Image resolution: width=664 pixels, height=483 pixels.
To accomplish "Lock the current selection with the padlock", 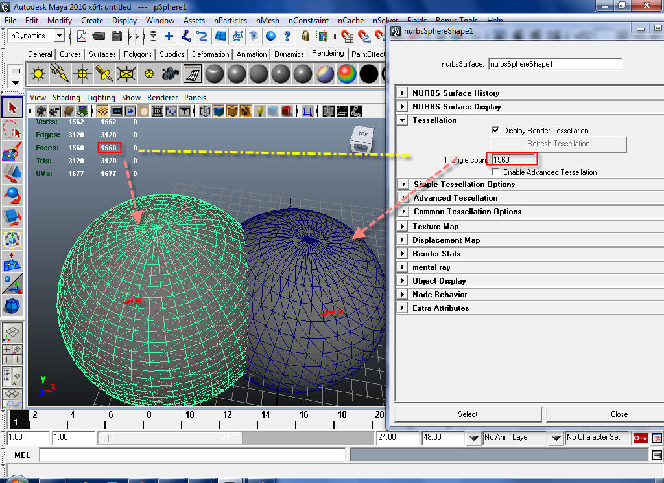I will tap(305, 36).
